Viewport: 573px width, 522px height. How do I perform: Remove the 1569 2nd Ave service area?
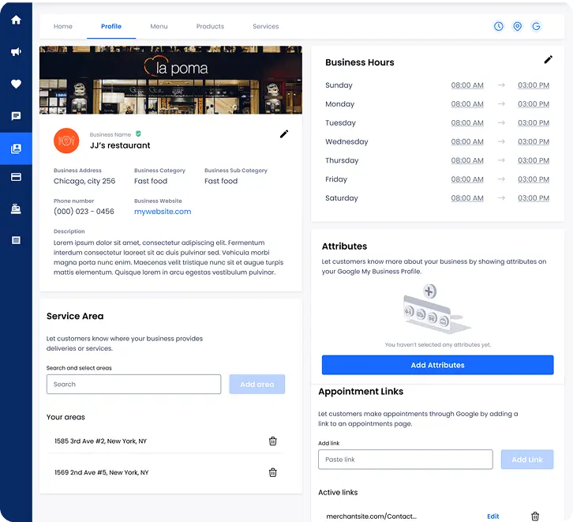point(273,472)
